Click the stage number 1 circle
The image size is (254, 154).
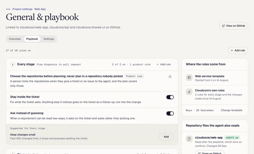coord(13,64)
